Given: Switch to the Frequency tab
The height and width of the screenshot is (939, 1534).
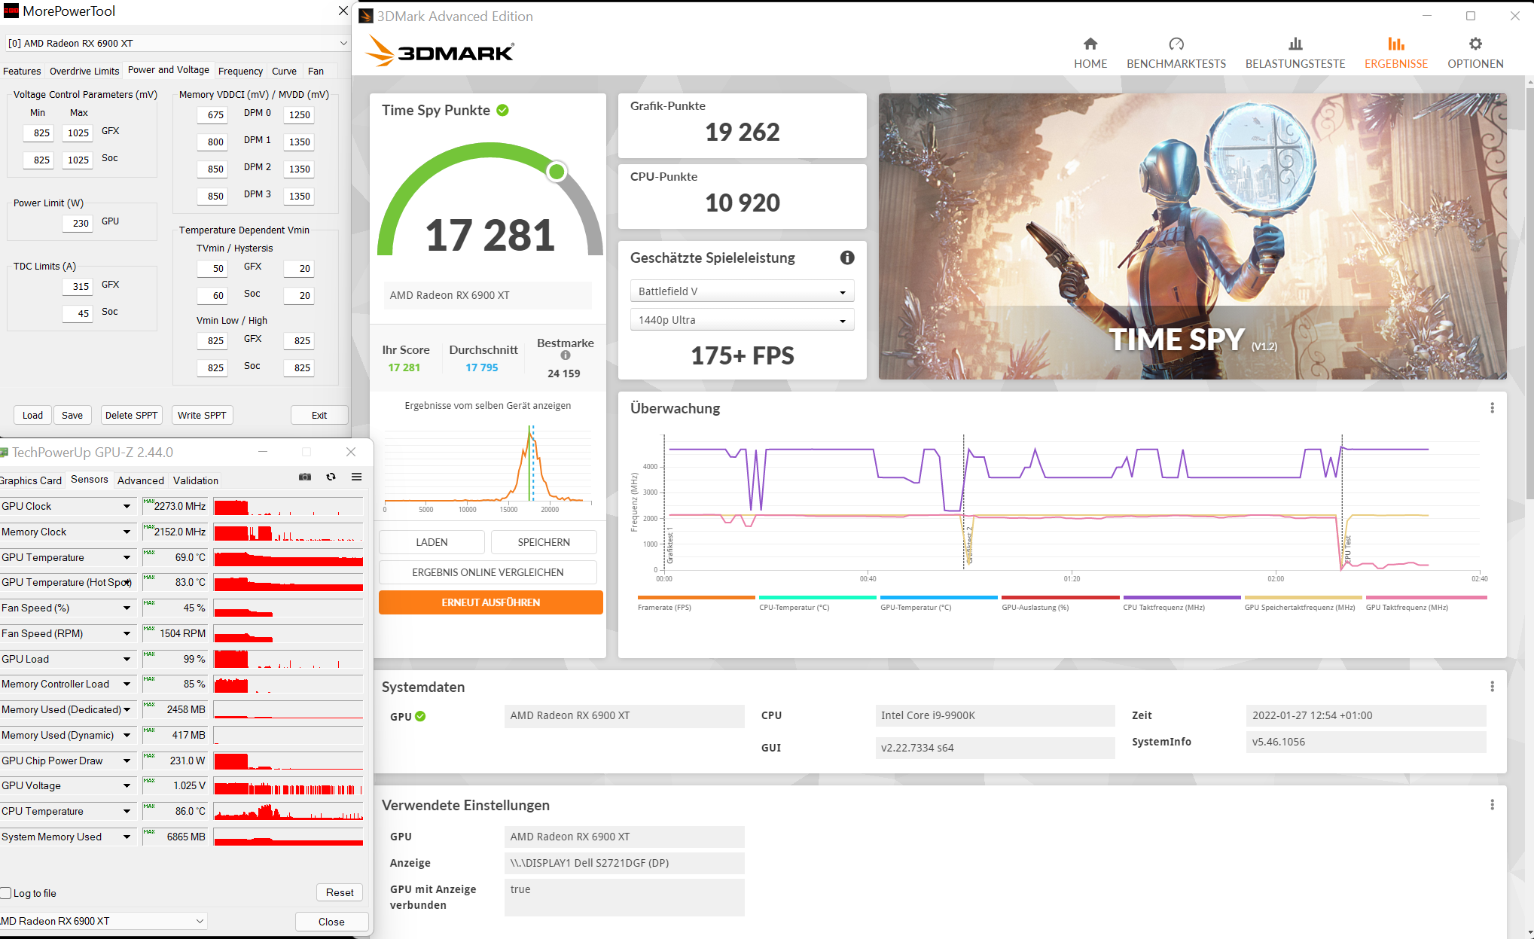Looking at the screenshot, I should click(240, 71).
